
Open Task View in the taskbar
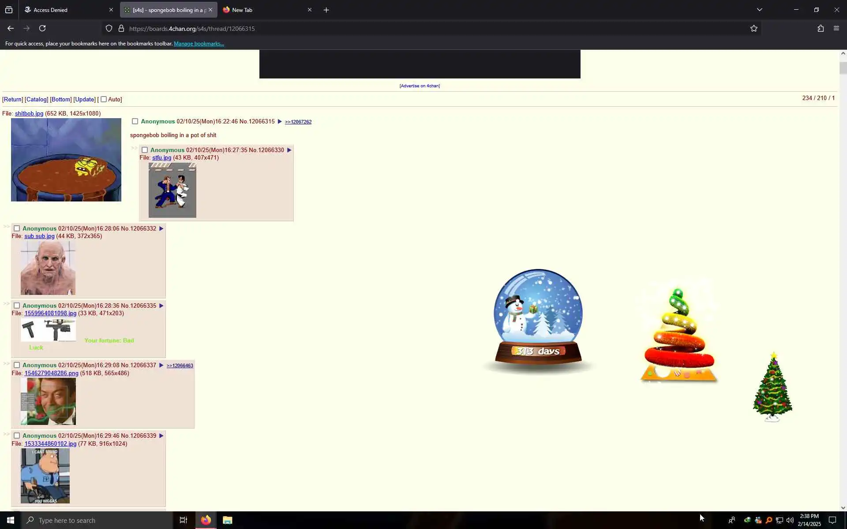click(x=183, y=520)
